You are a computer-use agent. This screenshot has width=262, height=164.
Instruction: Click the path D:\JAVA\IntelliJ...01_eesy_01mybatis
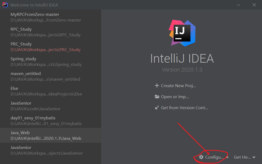46,124
